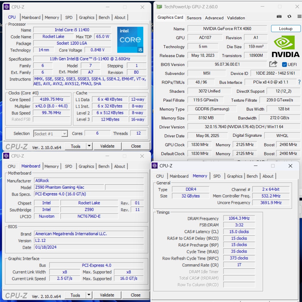Click the Row Refresh Cycle Time 373 clocks
This screenshot has height=302, width=302.
click(x=239, y=258)
